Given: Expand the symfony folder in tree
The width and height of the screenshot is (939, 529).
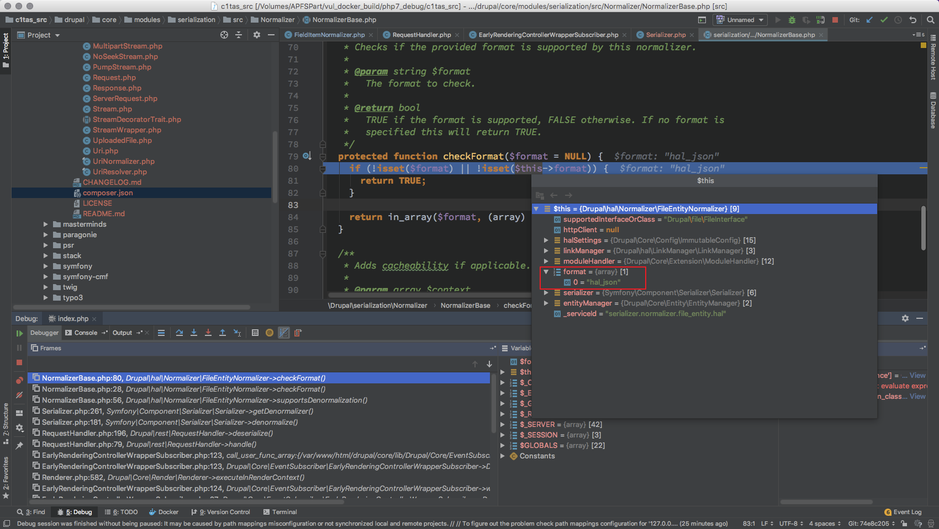Looking at the screenshot, I should (x=46, y=266).
